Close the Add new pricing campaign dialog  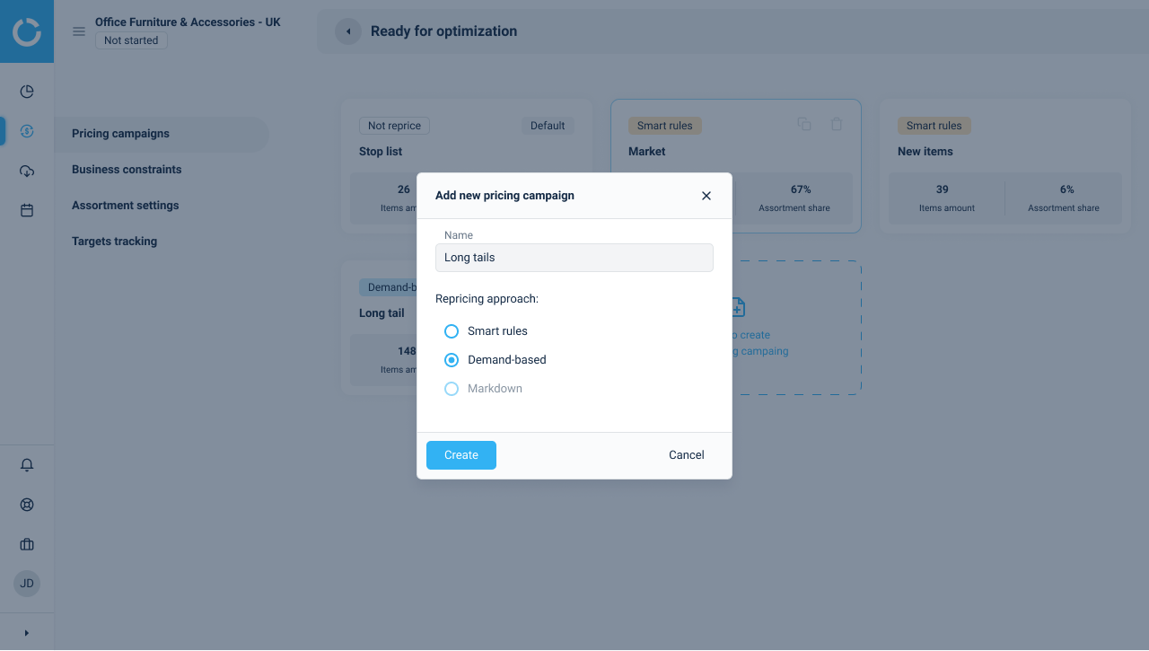(706, 196)
